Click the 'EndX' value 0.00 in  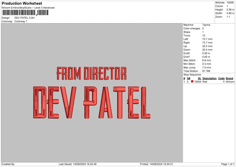(206, 53)
